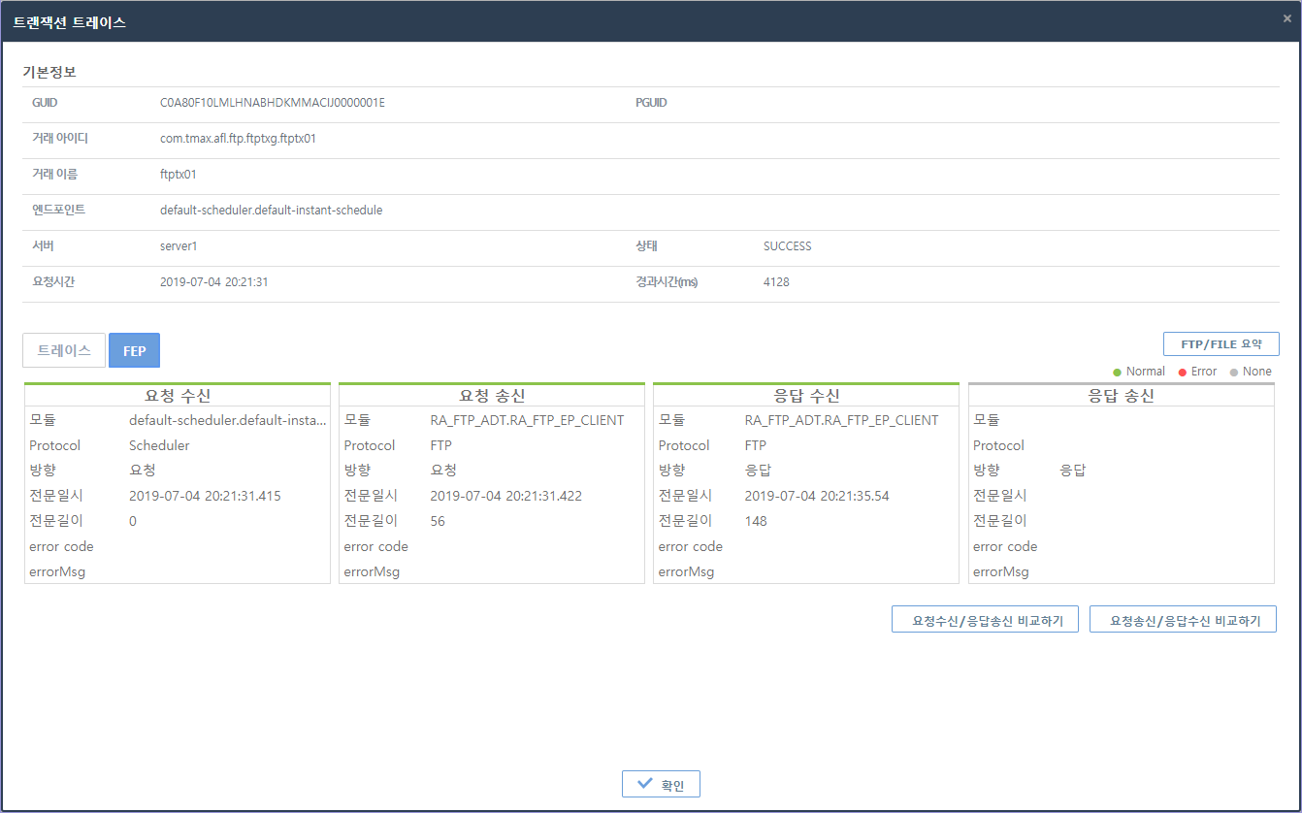Switch to the 트레이스 tab

(x=63, y=350)
